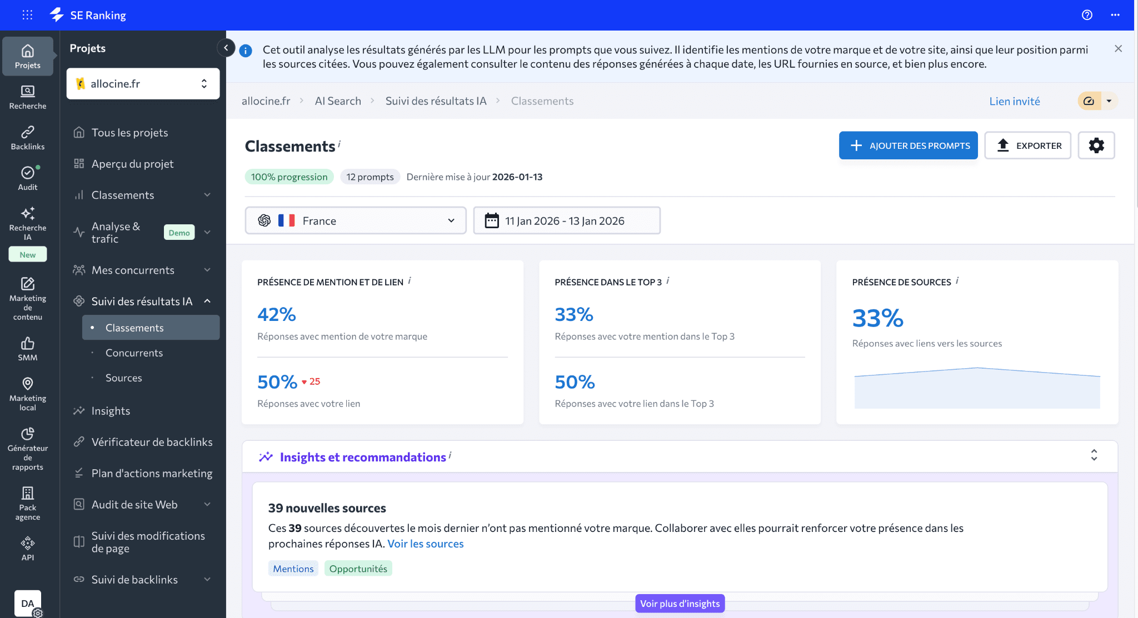Image resolution: width=1138 pixels, height=618 pixels.
Task: Switch to the Concurrents sub-item
Action: tap(134, 352)
